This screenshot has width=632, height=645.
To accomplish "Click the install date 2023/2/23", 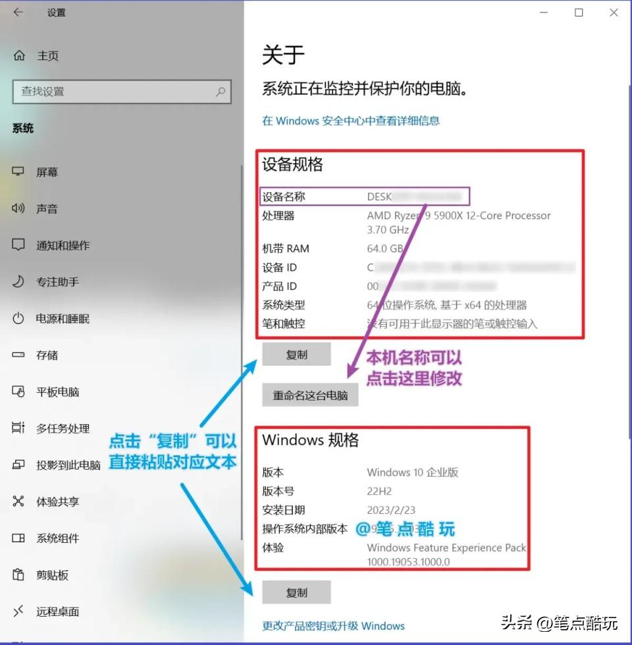I will point(391,510).
